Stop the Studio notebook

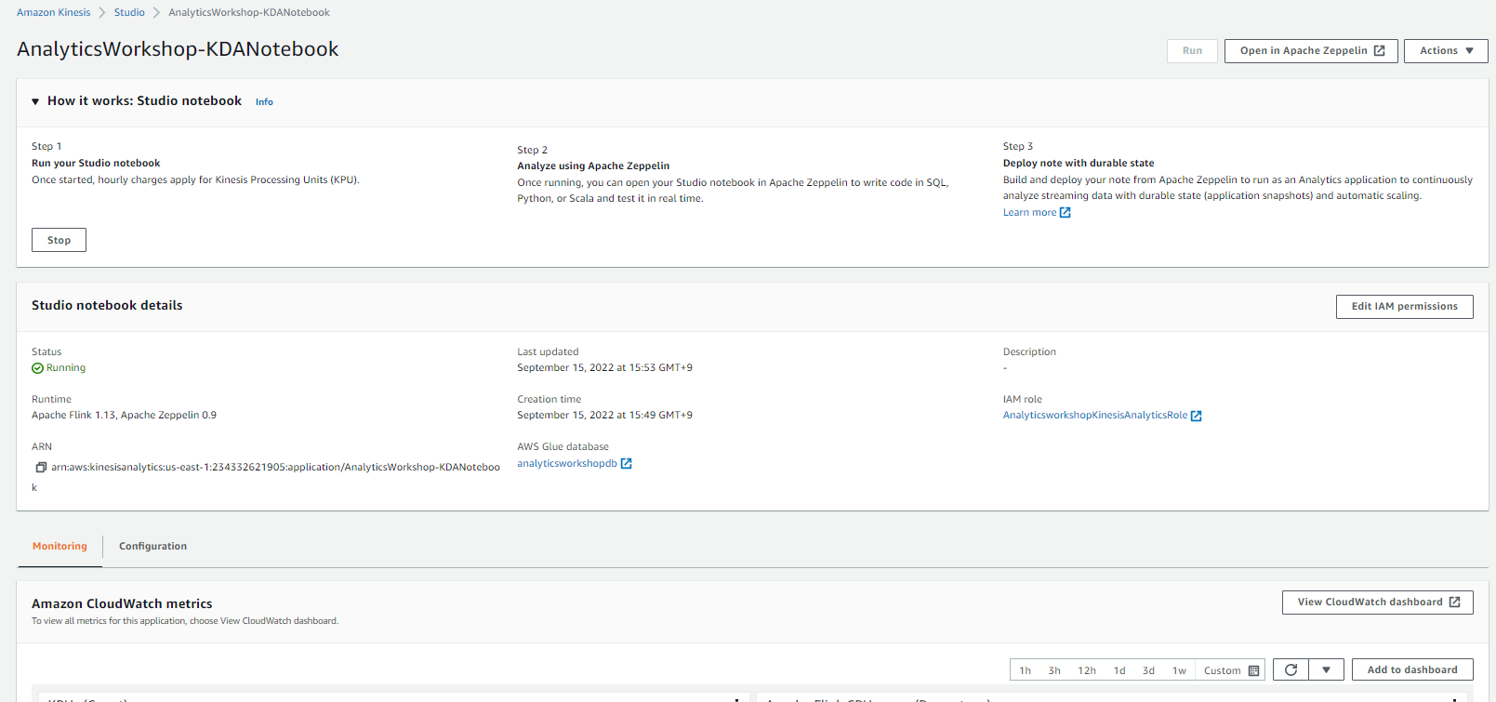(59, 240)
